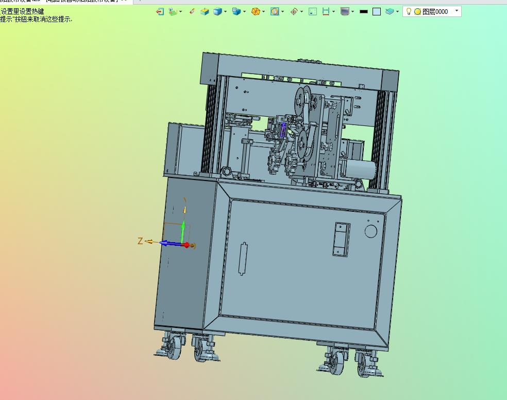Viewport: 507px width, 400px height.
Task: Select the blue shaded cube display icon
Action: click(x=217, y=11)
